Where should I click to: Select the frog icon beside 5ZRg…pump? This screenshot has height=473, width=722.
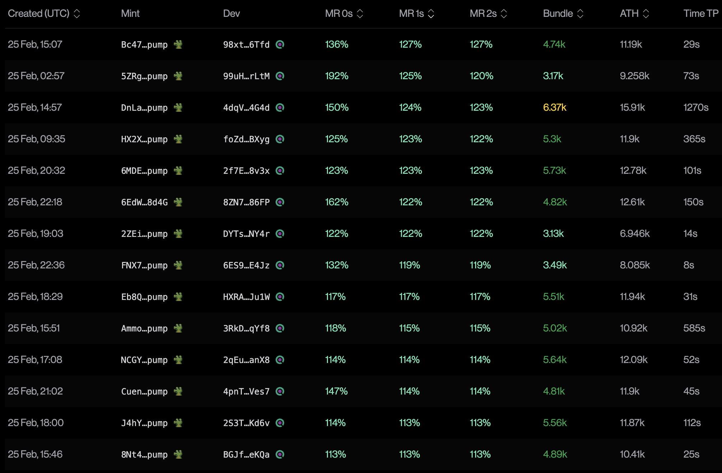coord(179,76)
